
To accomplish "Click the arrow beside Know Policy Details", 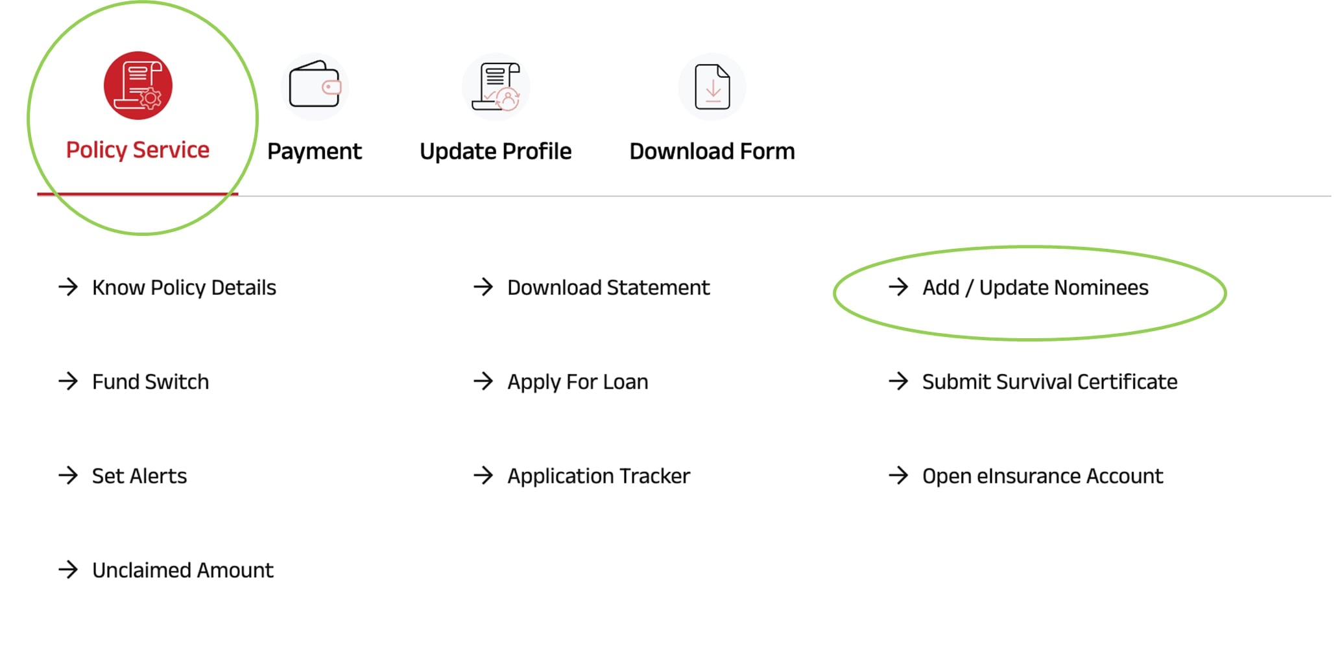I will click(x=68, y=287).
